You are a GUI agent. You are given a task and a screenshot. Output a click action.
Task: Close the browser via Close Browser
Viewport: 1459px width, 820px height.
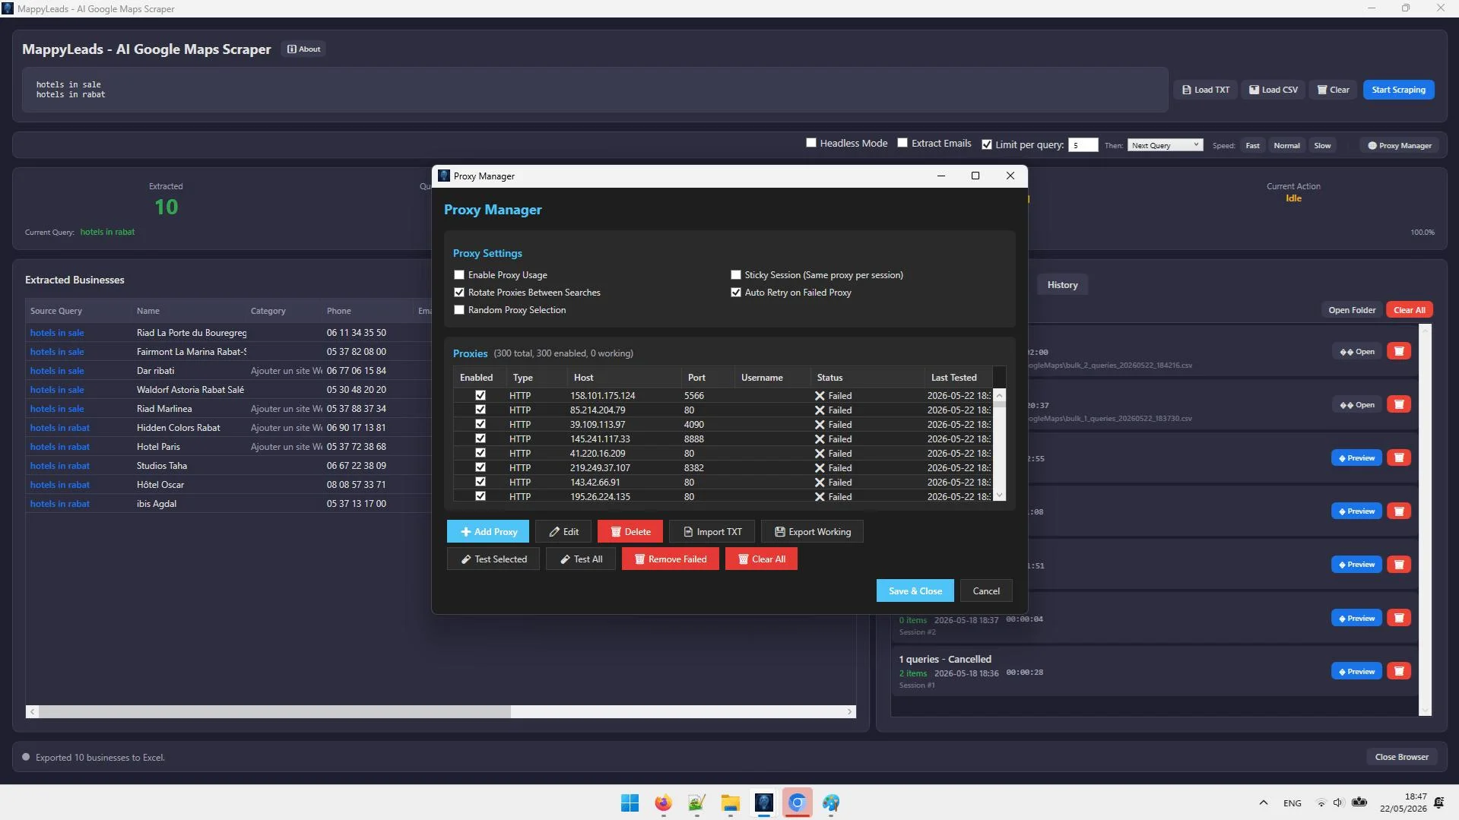click(1401, 757)
